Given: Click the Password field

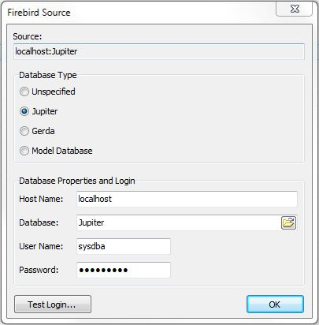Looking at the screenshot, I should [124, 270].
